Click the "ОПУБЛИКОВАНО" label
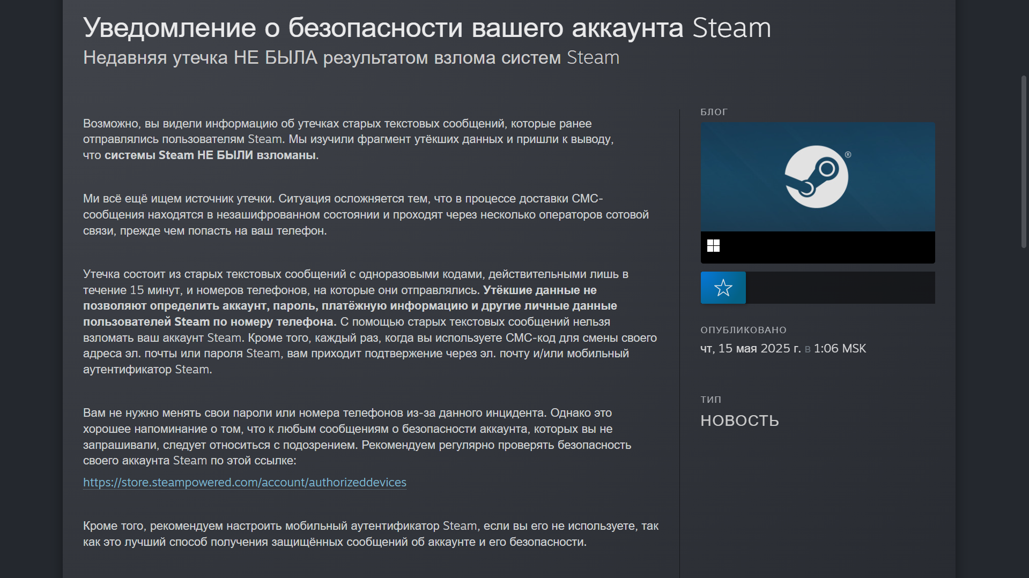Screen dimensions: 1029x578 tap(743, 330)
